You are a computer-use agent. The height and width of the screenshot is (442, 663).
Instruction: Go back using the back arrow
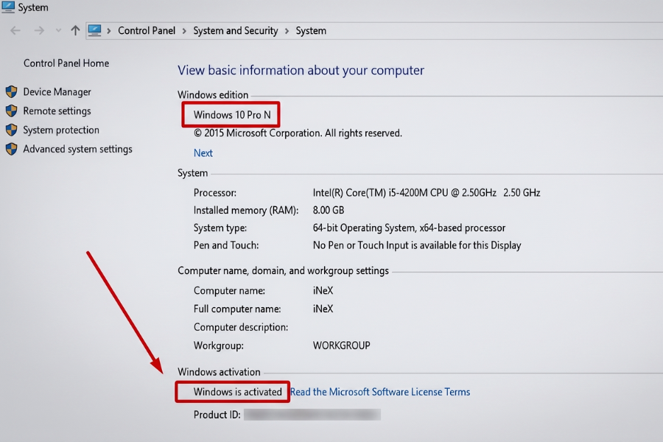15,30
